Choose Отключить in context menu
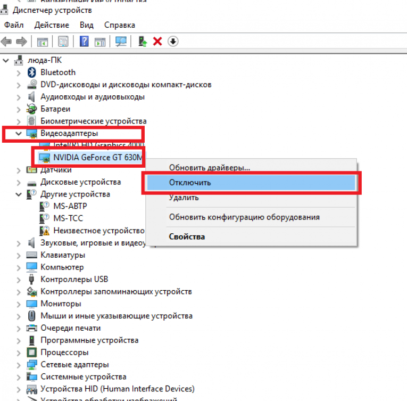 pos(251,183)
